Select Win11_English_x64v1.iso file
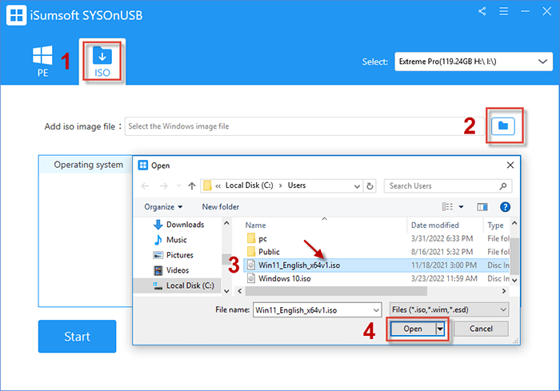The width and height of the screenshot is (560, 391). [377, 265]
